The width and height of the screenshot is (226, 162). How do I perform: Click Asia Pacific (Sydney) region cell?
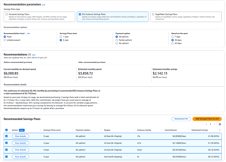[113, 157]
